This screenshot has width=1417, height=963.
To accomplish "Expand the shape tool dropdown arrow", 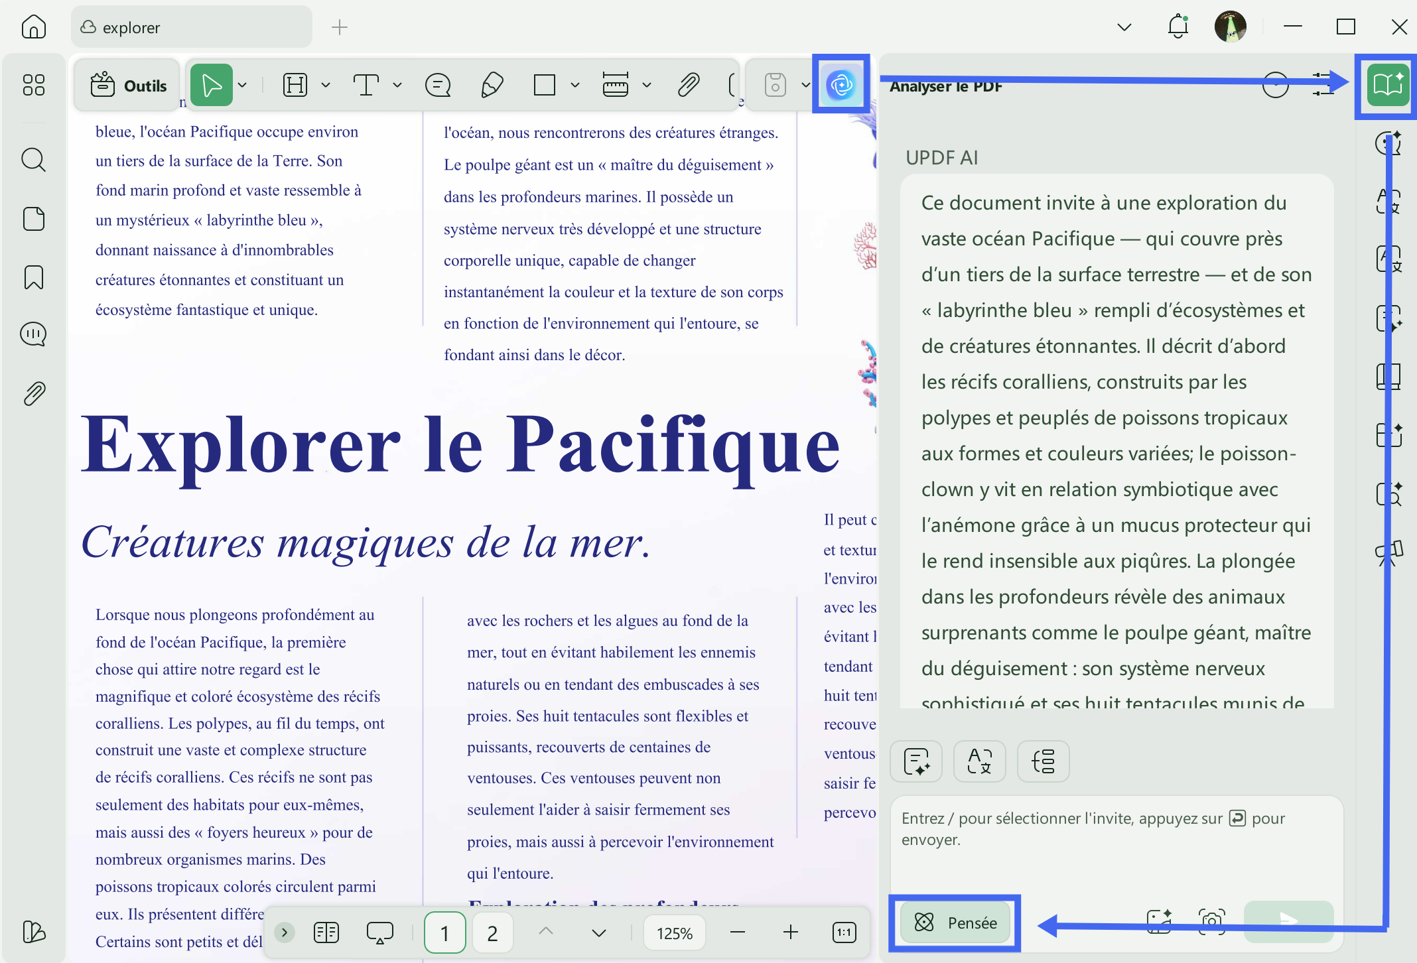I will (575, 85).
